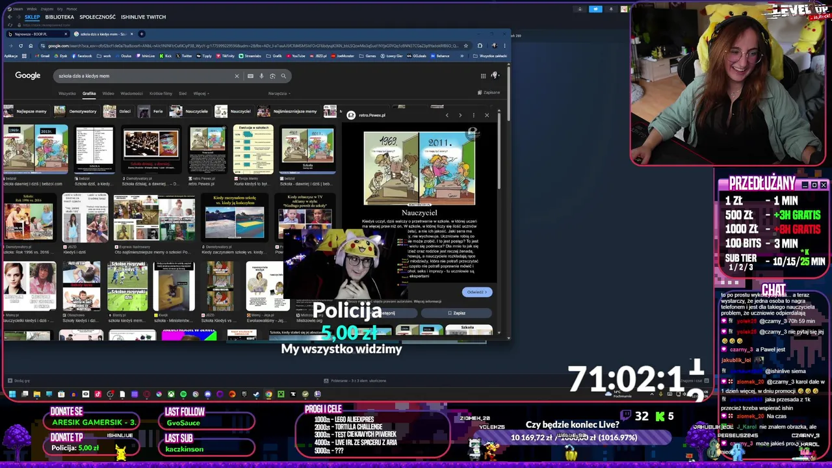Image resolution: width=832 pixels, height=468 pixels.
Task: Open Znajomi menu in Steam
Action: 47,9
